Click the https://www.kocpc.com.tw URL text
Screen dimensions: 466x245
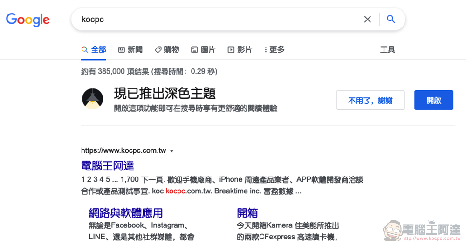[x=123, y=150]
